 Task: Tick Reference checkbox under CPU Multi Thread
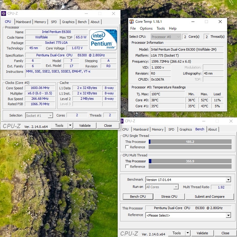coord(127,166)
